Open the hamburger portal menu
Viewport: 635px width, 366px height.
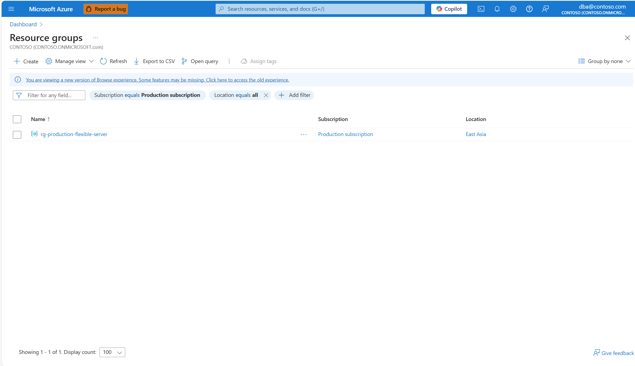tap(11, 9)
